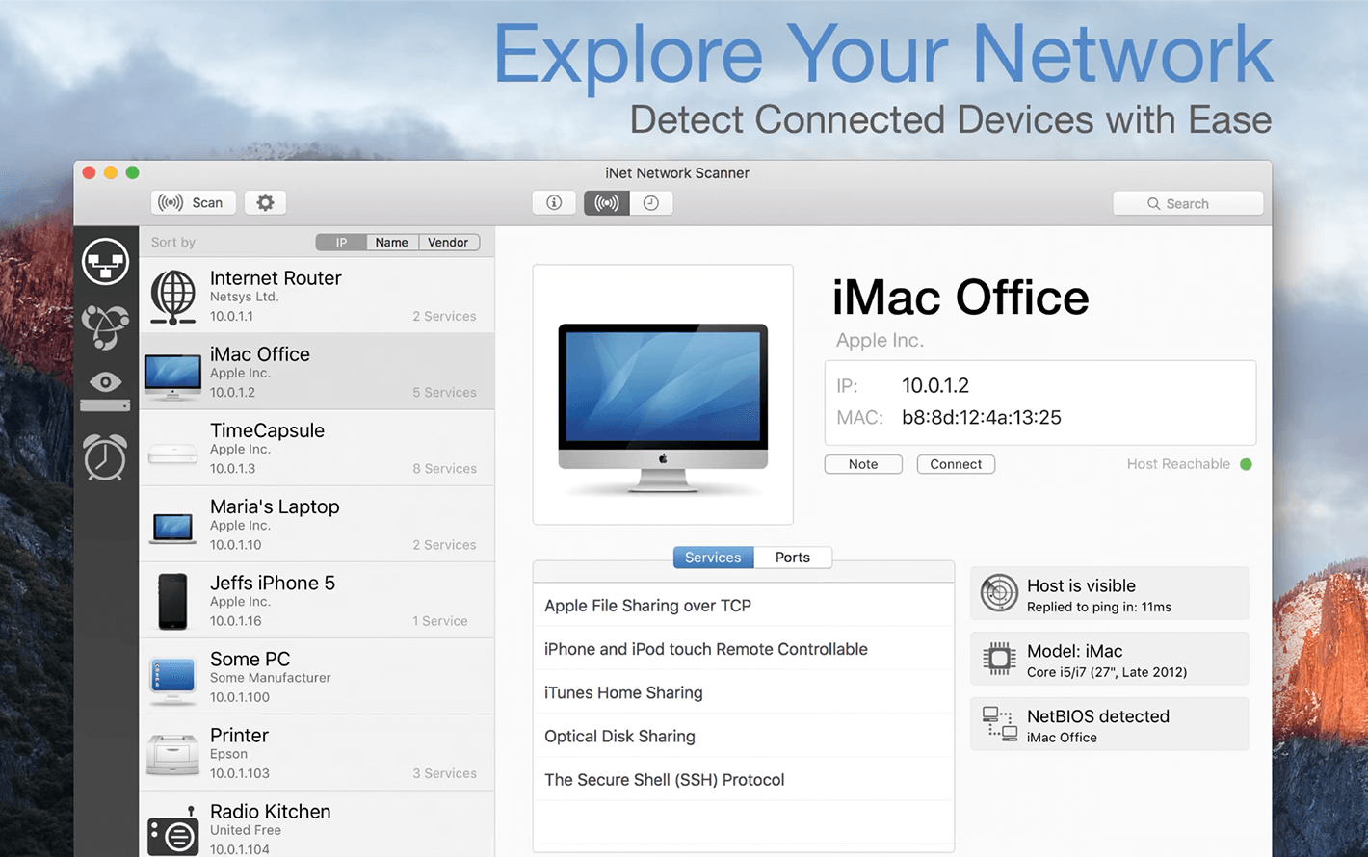Select the iMac Office device icon in list

172,376
